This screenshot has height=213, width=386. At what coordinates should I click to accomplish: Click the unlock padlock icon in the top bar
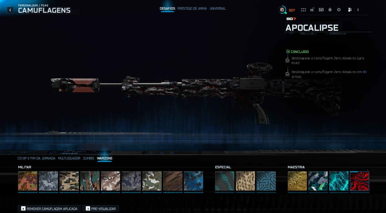pos(312,10)
